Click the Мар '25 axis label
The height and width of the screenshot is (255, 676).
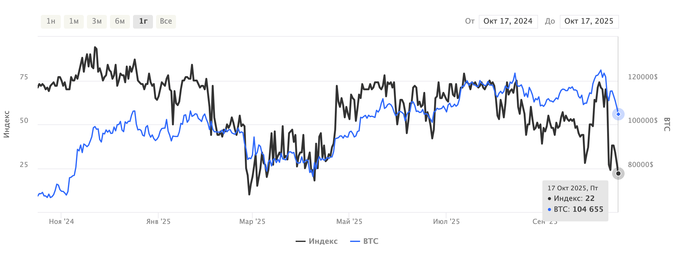[x=252, y=222]
